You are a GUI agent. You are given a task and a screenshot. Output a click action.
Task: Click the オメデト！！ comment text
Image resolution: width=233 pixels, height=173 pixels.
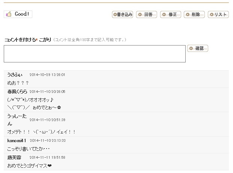41,132
